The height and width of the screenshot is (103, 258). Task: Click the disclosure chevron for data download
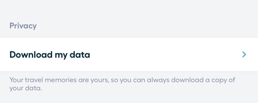244,54
